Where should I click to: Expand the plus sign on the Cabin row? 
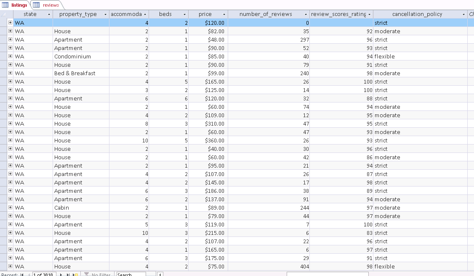10,208
